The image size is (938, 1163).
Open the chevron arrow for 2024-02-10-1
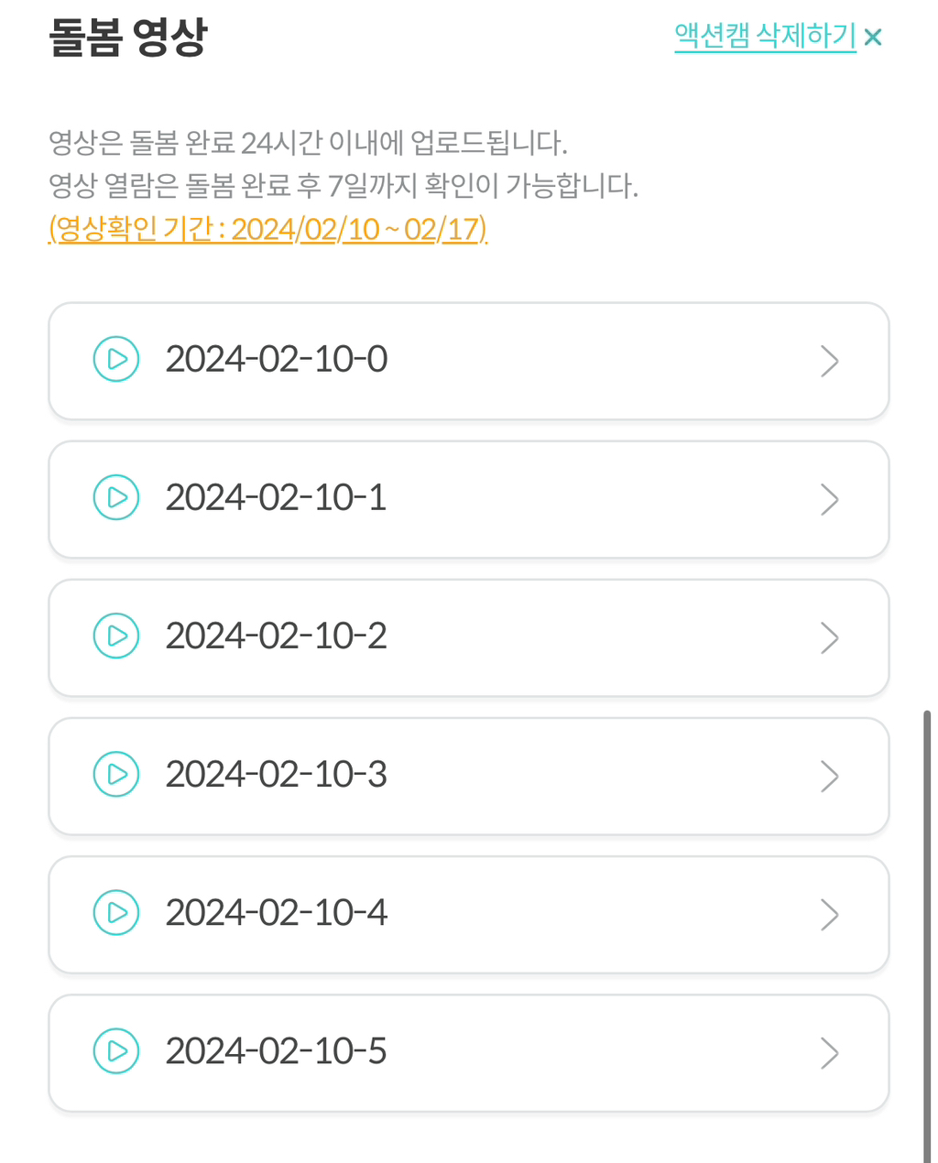pyautogui.click(x=829, y=499)
